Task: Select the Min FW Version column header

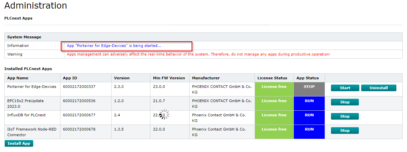Action: 169,78
